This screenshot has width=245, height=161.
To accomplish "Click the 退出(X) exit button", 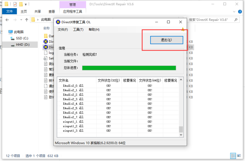I will coord(167,40).
